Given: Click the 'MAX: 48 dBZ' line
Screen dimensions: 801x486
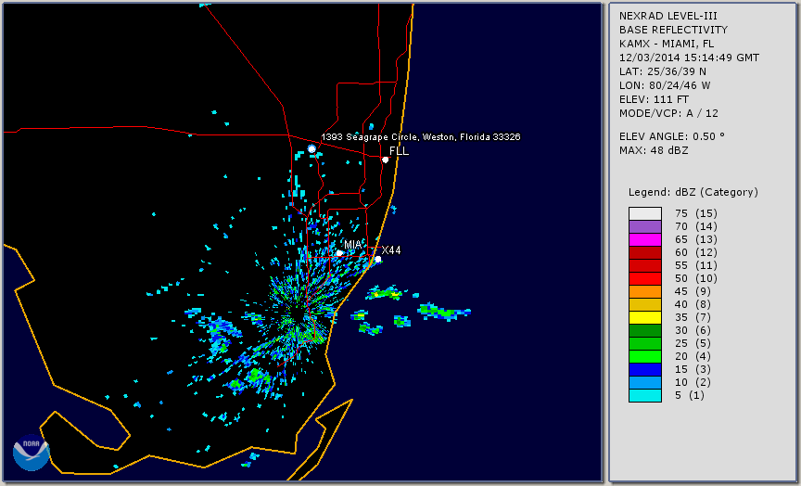Looking at the screenshot, I should 654,150.
